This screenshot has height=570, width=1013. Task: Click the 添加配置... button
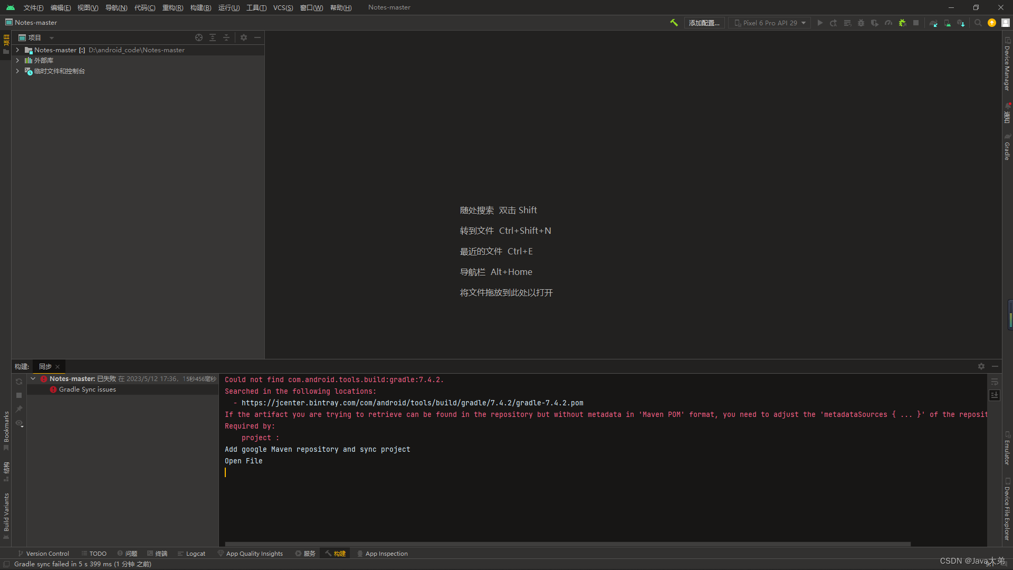[x=704, y=23]
